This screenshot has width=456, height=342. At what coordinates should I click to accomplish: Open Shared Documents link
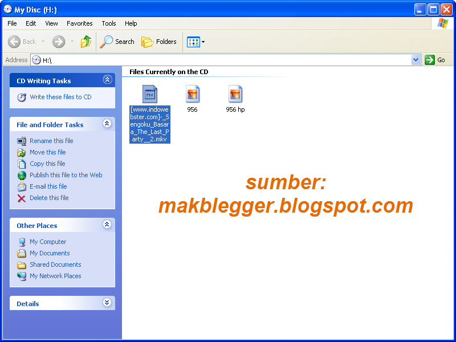click(55, 264)
